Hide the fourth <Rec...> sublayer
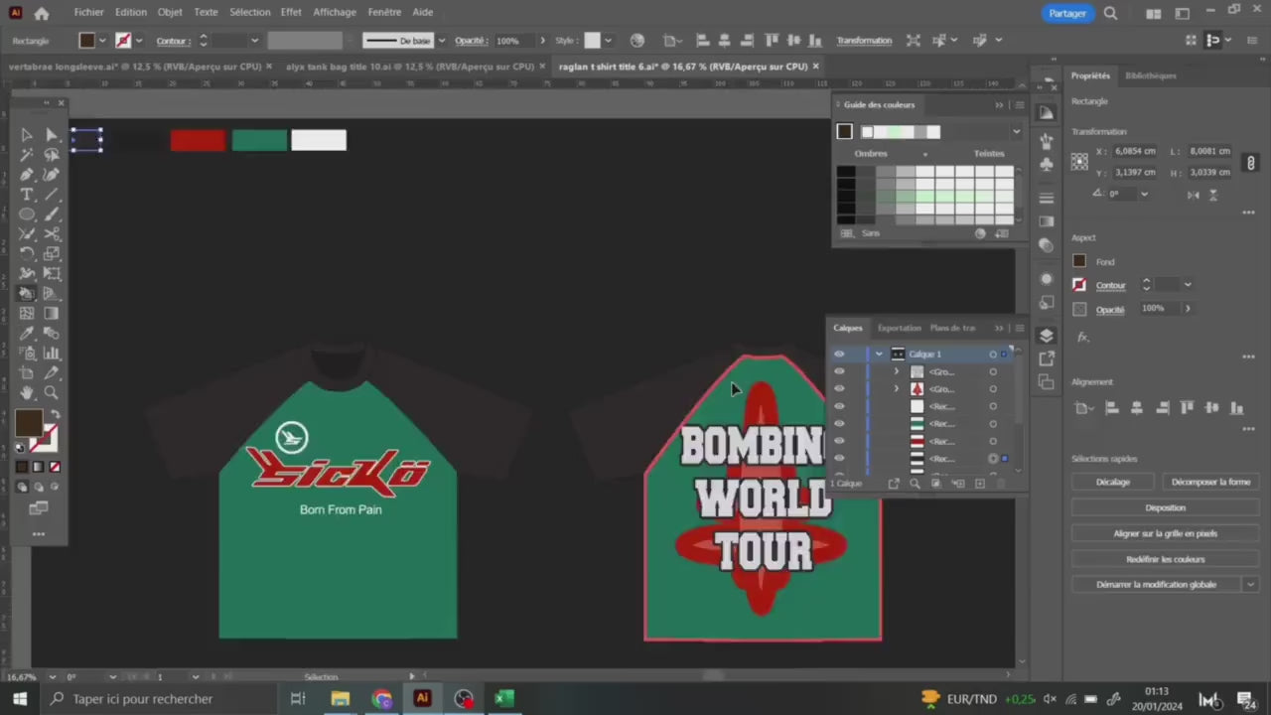This screenshot has height=715, width=1271. (x=839, y=458)
